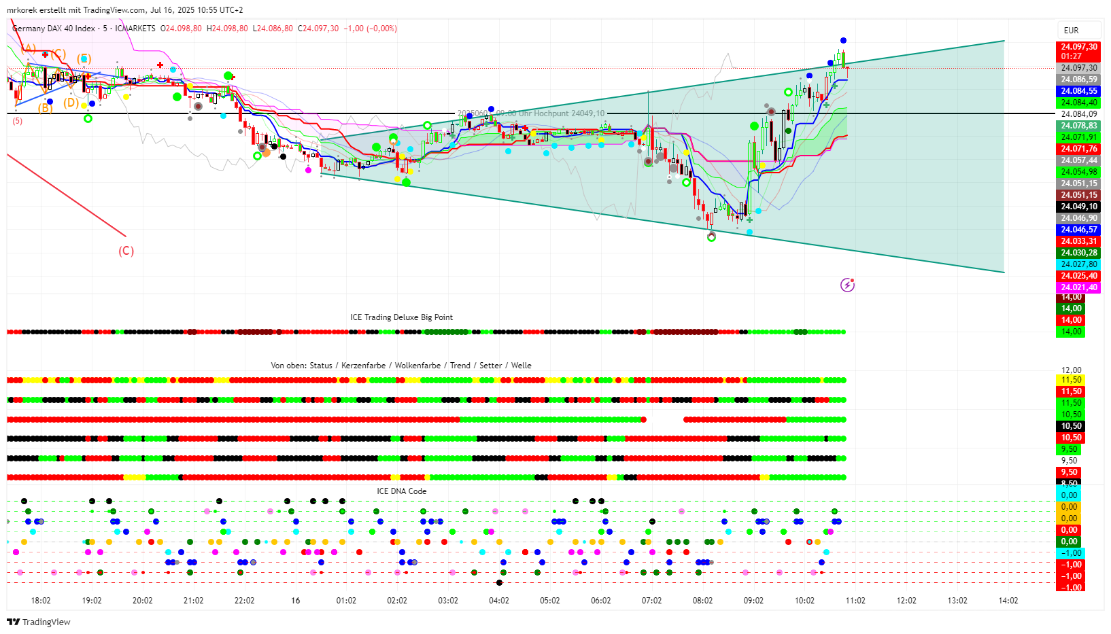Screen dimensions: 1111x634
Task: Click the ICE Trading Deluxe Big Point title
Action: tap(401, 317)
